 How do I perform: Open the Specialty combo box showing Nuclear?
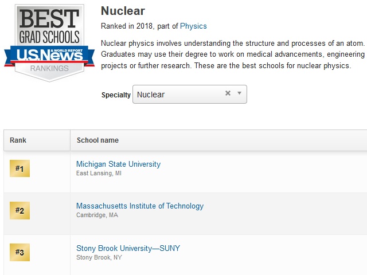pos(190,94)
